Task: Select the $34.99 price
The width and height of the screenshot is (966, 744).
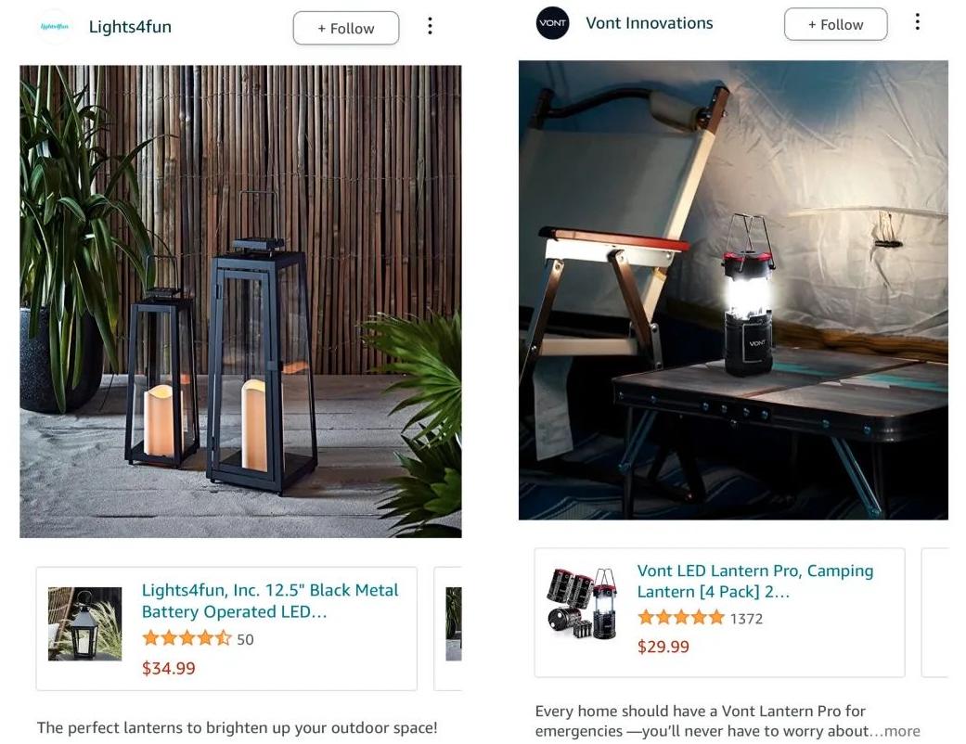Action: [x=169, y=668]
